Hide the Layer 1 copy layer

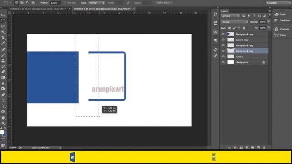tap(223, 40)
